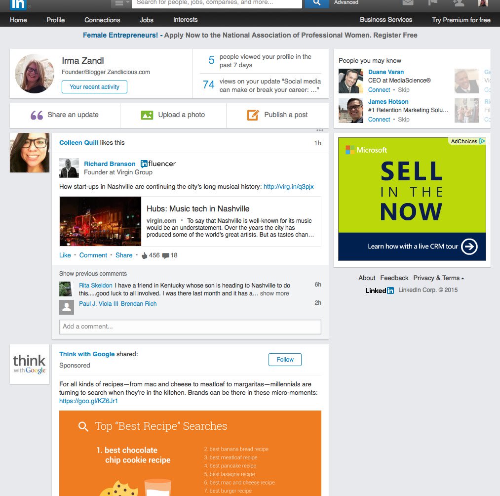Viewport: 500px width, 496px height.
Task: Click in the Add a comment field
Action: click(x=190, y=327)
